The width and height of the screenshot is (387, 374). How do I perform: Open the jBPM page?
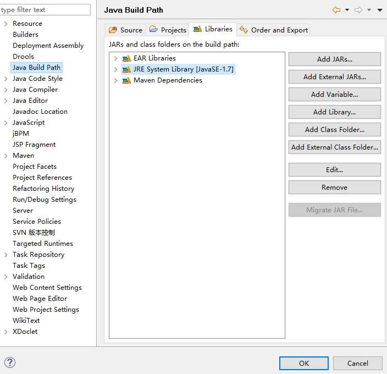point(21,134)
